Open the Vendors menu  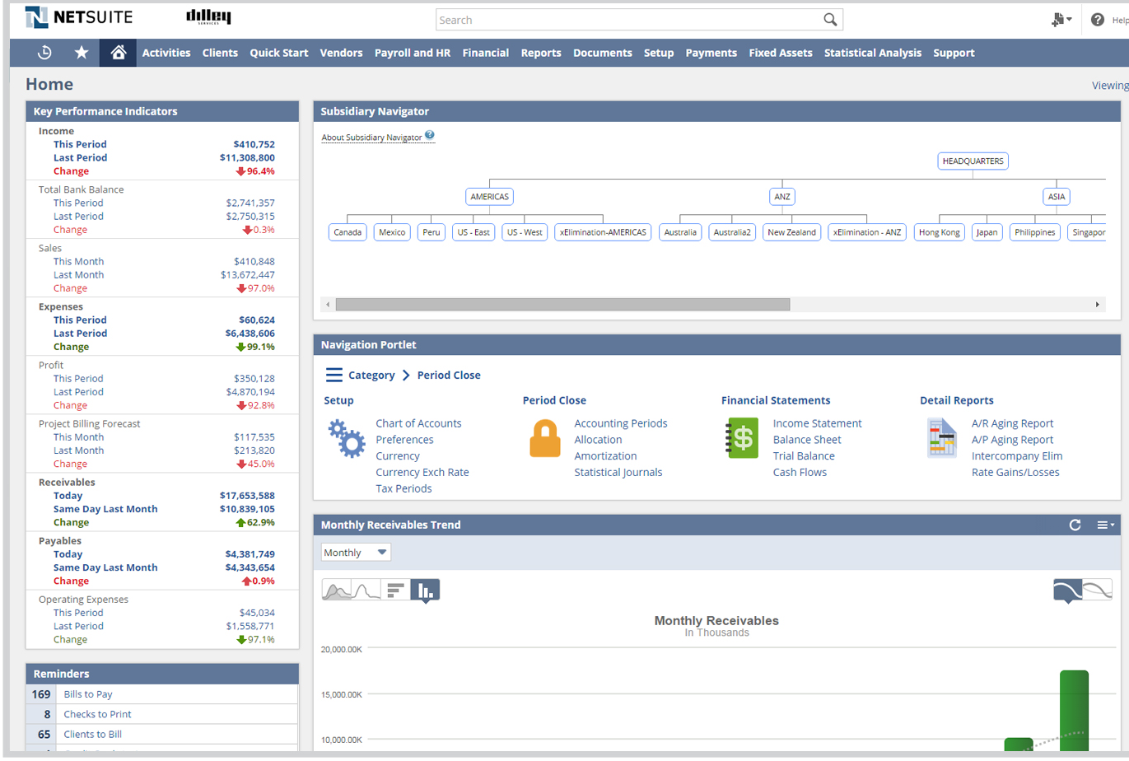[341, 53]
